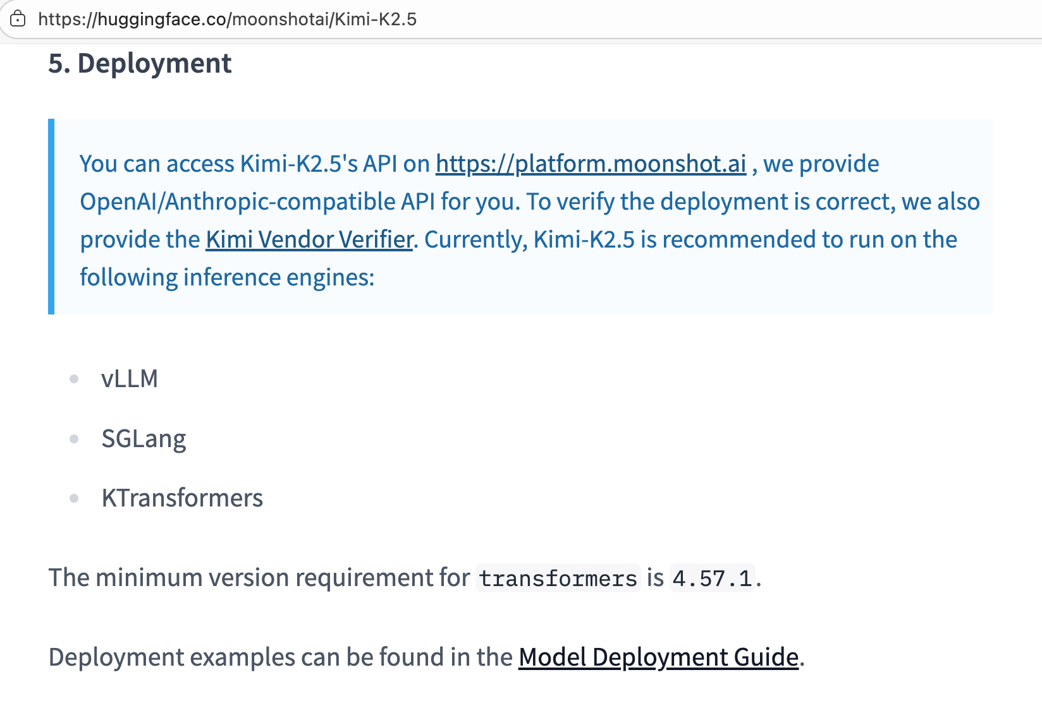This screenshot has height=701, width=1042.
Task: Click the 'SGLang' list item
Action: [144, 438]
